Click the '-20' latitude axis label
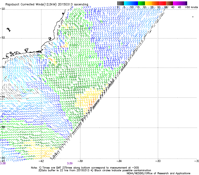The height and width of the screenshot is (175, 199). 2,9
